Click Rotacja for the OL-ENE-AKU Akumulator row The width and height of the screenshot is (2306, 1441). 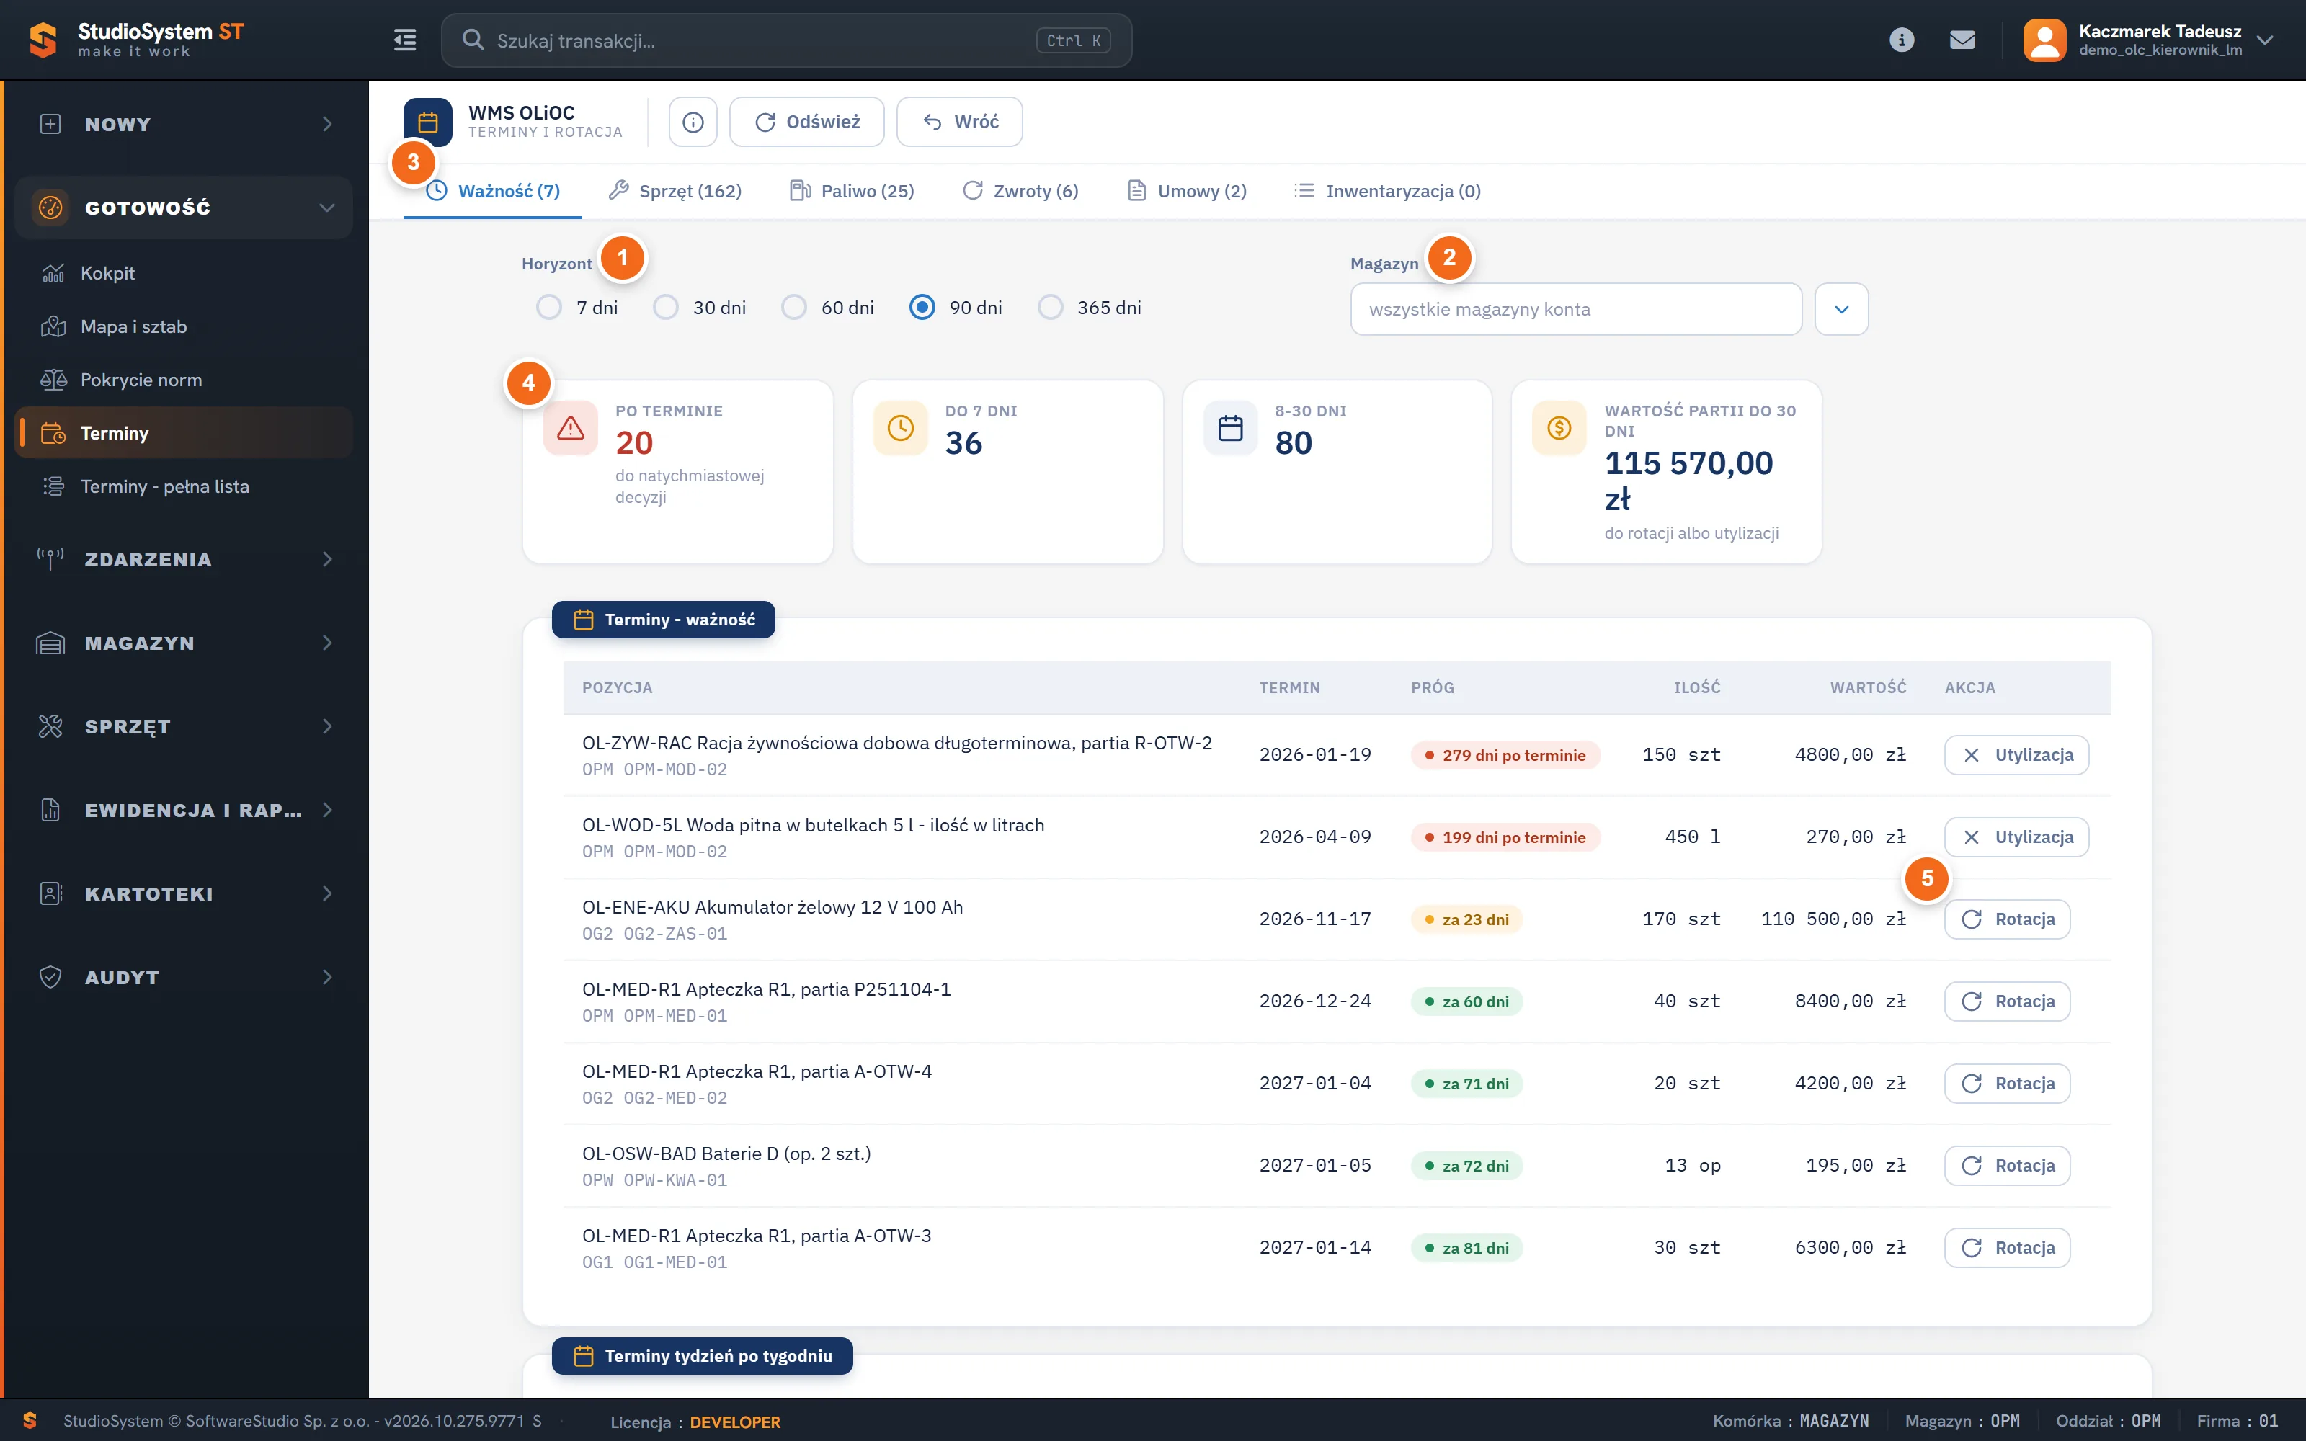tap(2007, 919)
